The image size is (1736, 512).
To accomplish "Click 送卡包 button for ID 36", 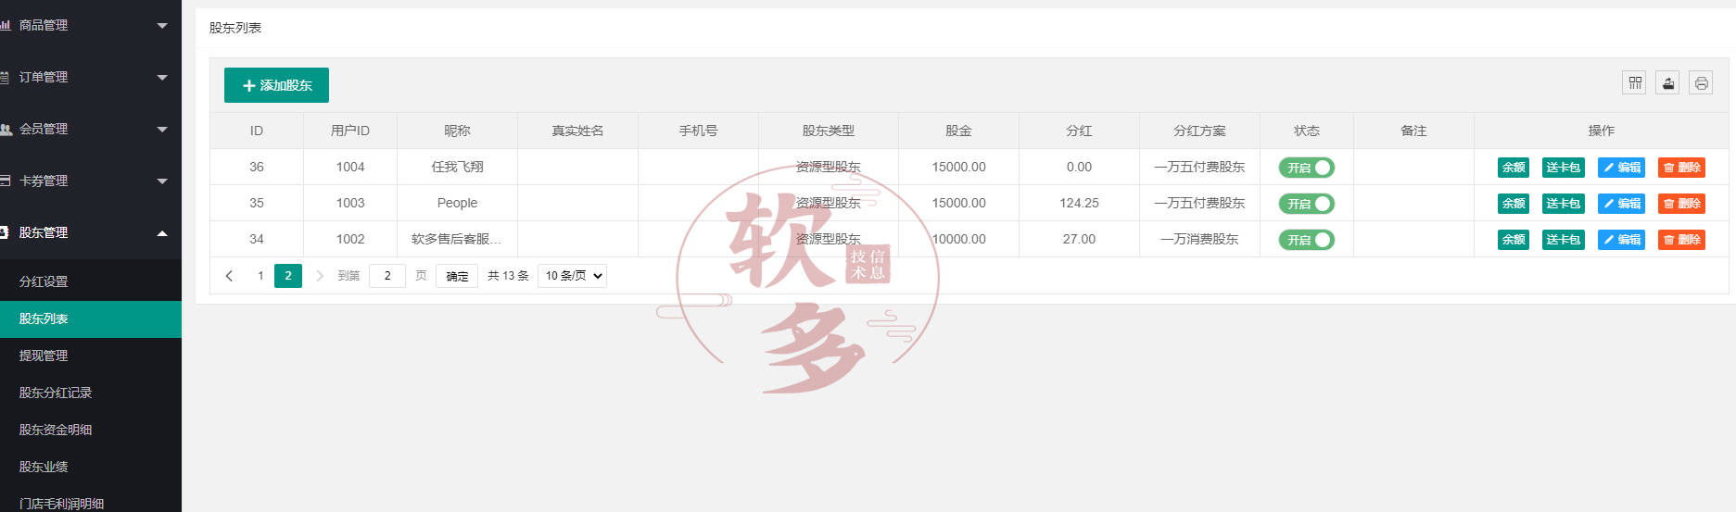I will click(1563, 168).
